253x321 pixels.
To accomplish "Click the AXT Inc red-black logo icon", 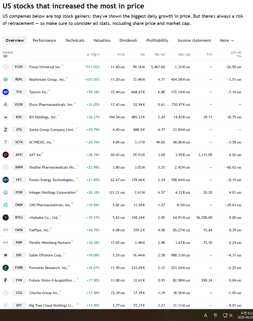I will click(6, 155).
